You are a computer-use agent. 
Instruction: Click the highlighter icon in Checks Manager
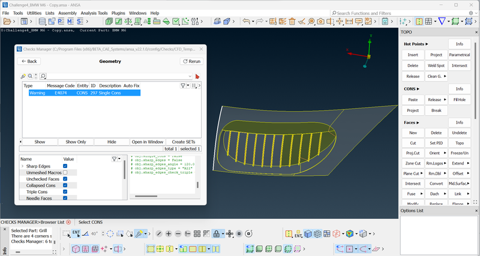tap(23, 77)
